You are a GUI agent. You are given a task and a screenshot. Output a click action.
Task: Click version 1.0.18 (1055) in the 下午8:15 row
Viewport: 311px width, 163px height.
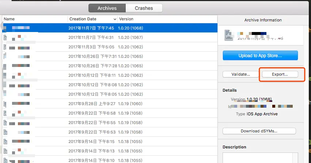click(x=130, y=142)
